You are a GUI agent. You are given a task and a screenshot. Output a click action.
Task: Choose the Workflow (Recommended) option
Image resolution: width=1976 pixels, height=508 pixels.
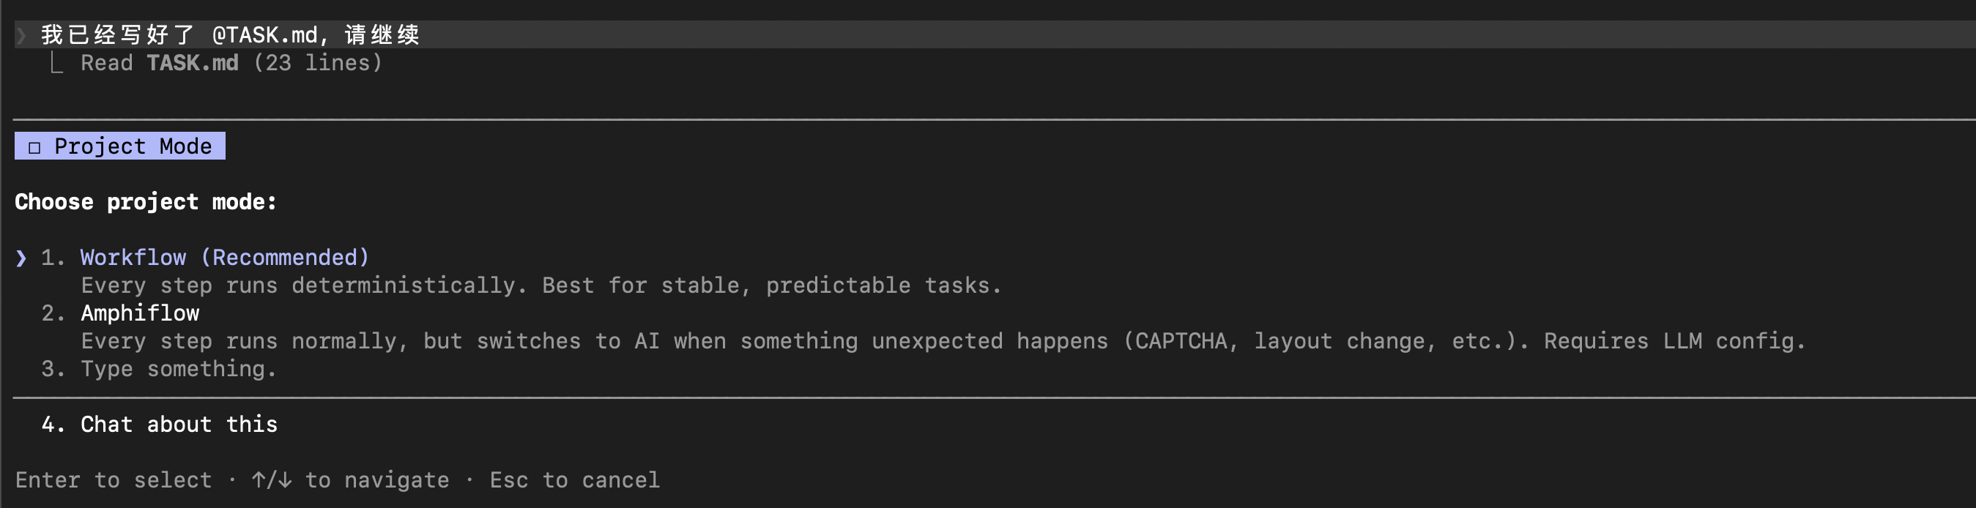coord(224,258)
